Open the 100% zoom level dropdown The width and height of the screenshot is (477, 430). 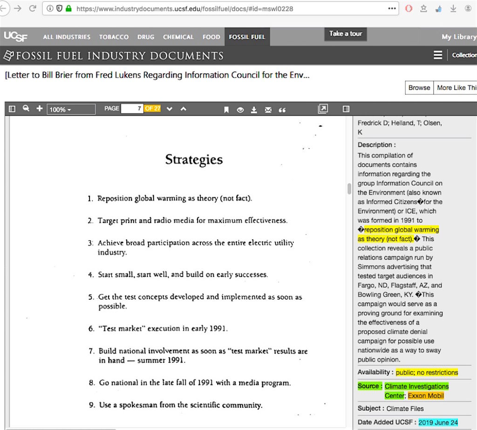(x=71, y=109)
